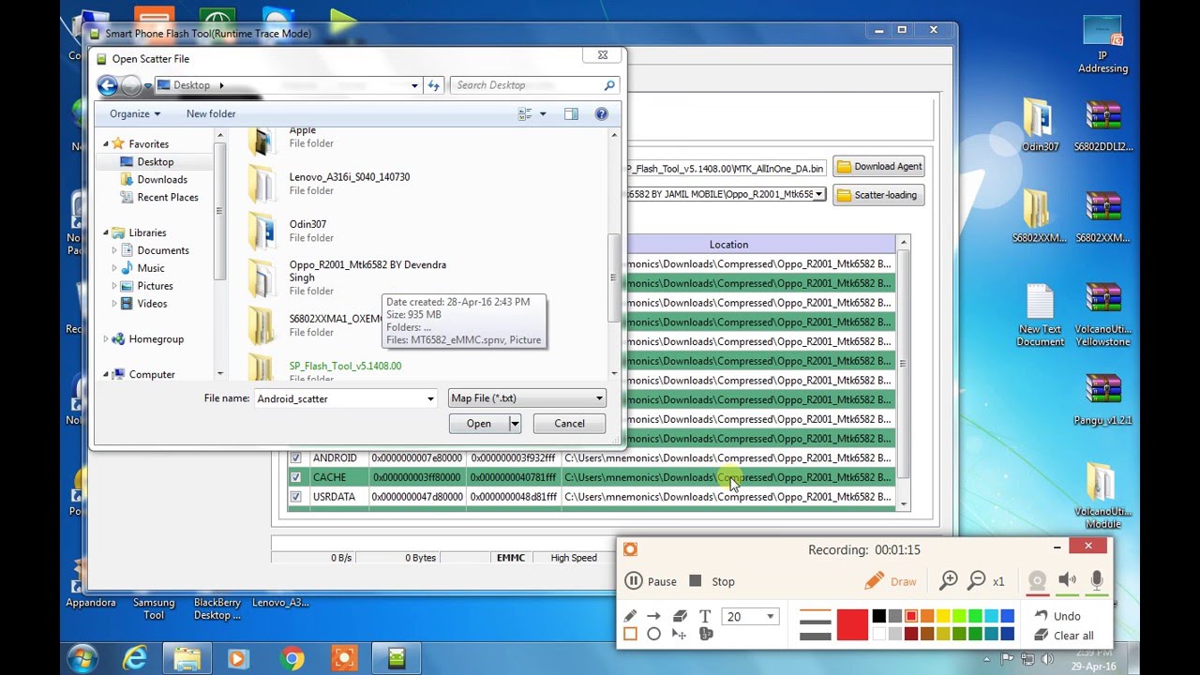Toggle the webcam capture
Viewport: 1200px width, 675px height.
[x=1037, y=581]
